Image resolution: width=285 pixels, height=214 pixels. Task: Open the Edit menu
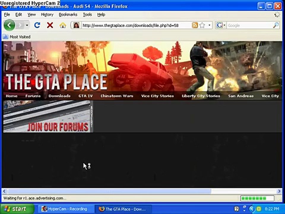click(18, 15)
